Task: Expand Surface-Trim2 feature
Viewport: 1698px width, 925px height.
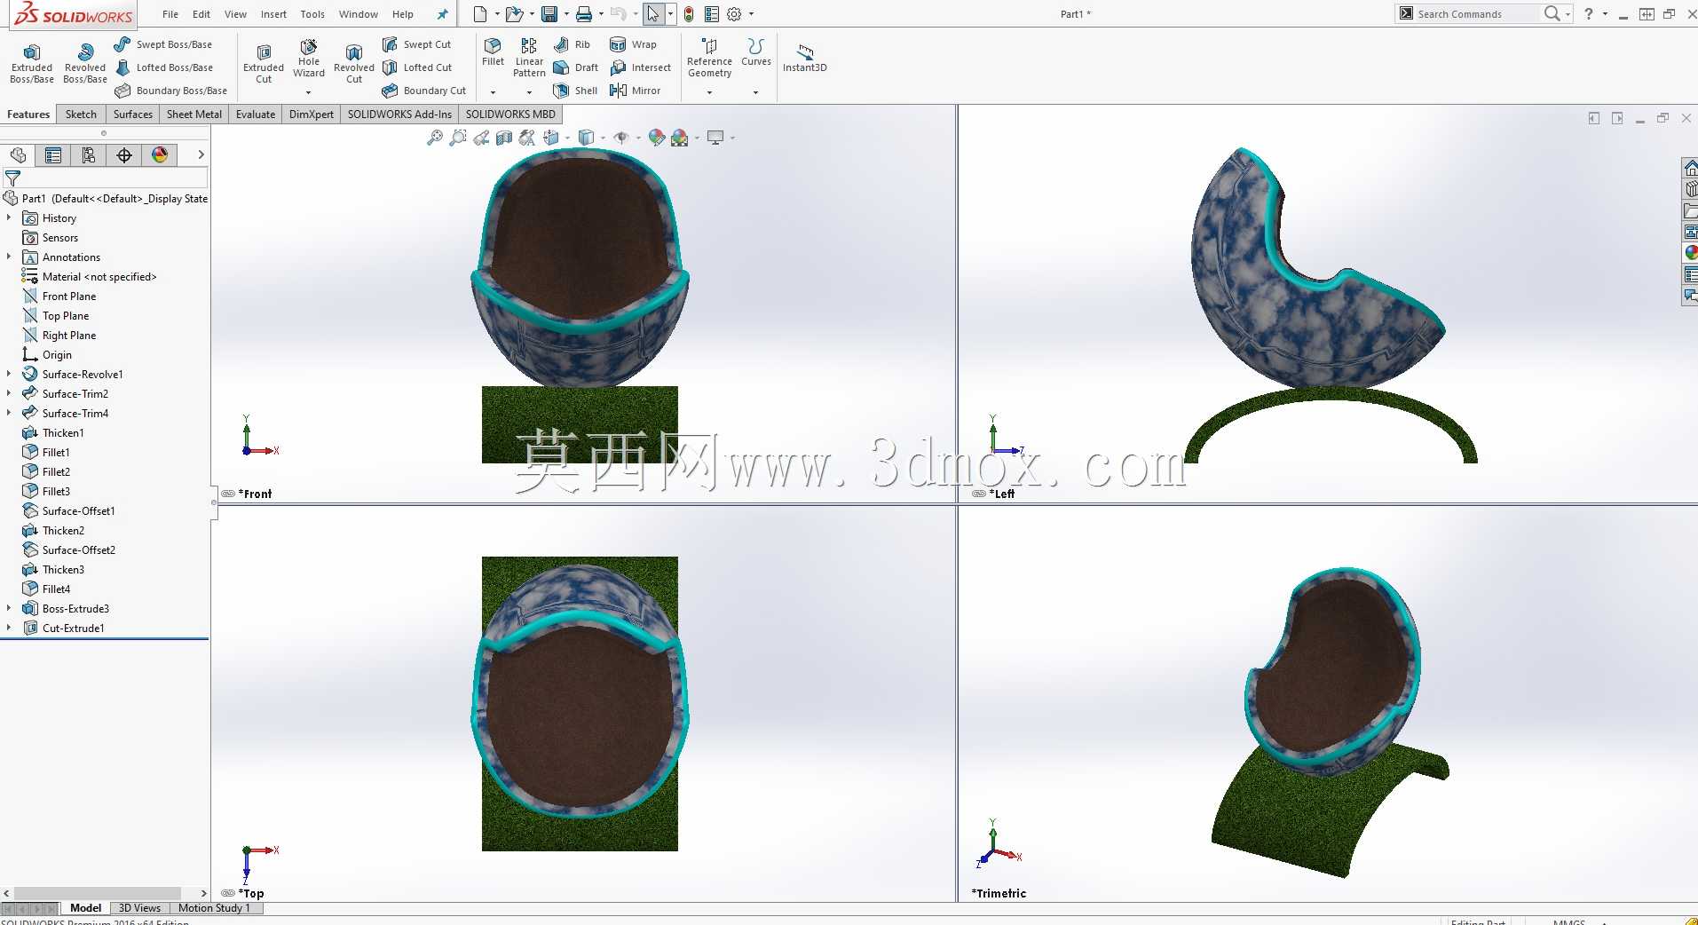Action: point(9,394)
